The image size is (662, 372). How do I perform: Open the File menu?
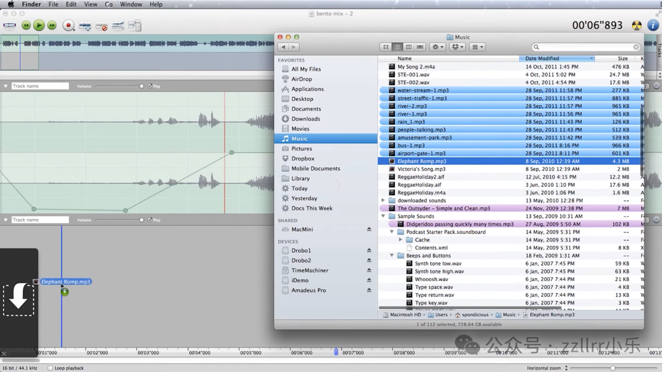tap(53, 4)
